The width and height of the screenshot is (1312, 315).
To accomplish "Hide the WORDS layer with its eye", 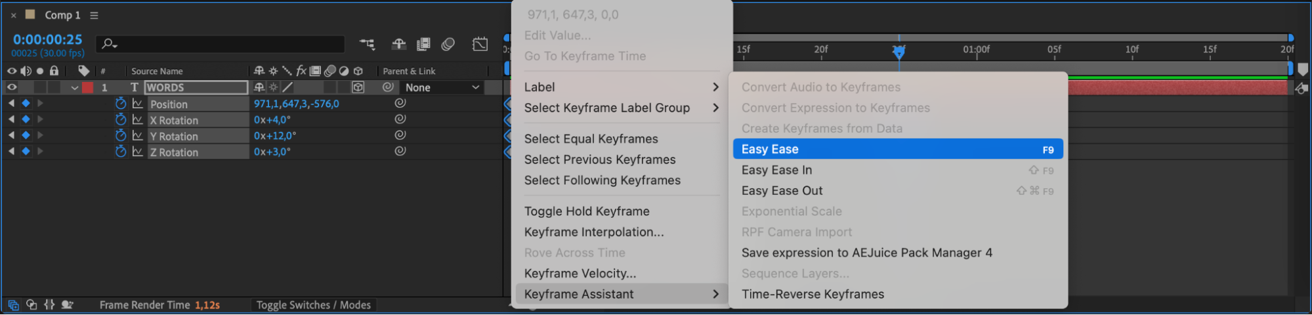I will 12,87.
